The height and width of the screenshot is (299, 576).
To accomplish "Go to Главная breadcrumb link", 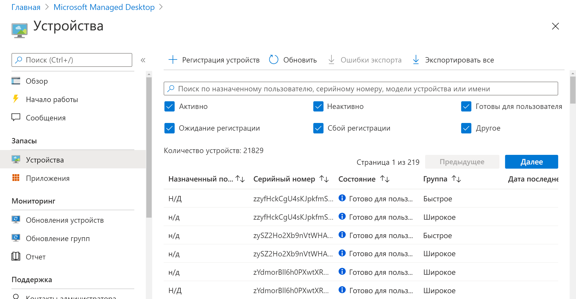I will pos(26,7).
